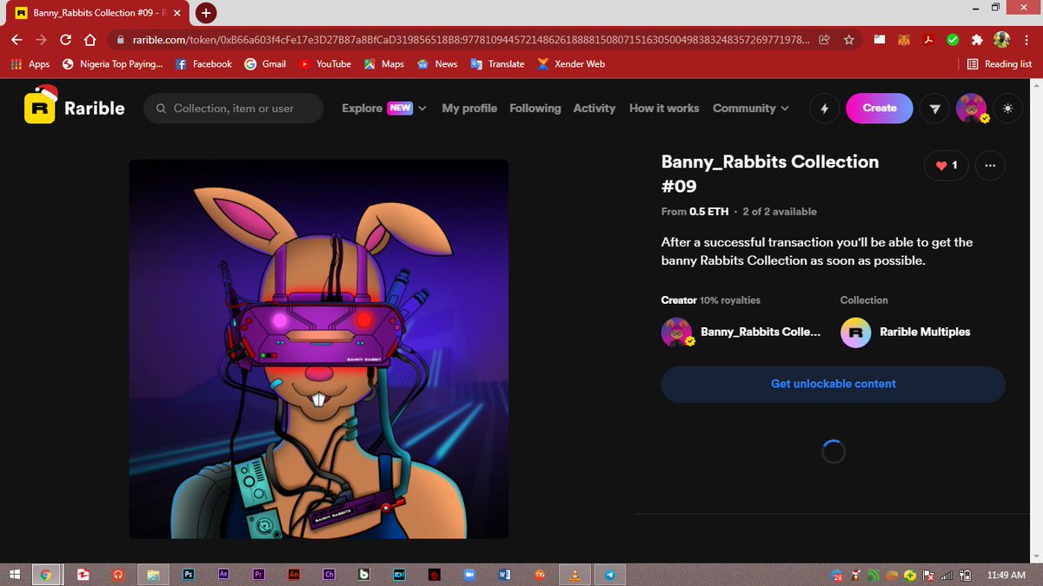Expand the Community dropdown menu
This screenshot has width=1043, height=586.
[x=751, y=109]
